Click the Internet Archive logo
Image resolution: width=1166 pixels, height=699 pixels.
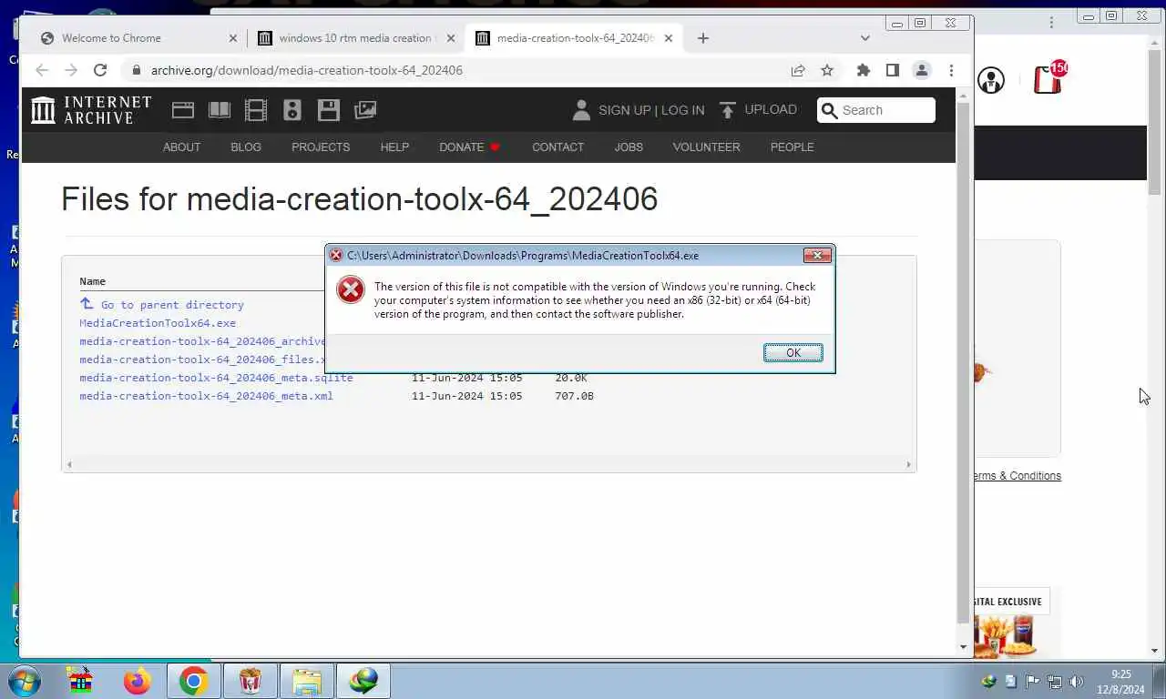click(91, 110)
